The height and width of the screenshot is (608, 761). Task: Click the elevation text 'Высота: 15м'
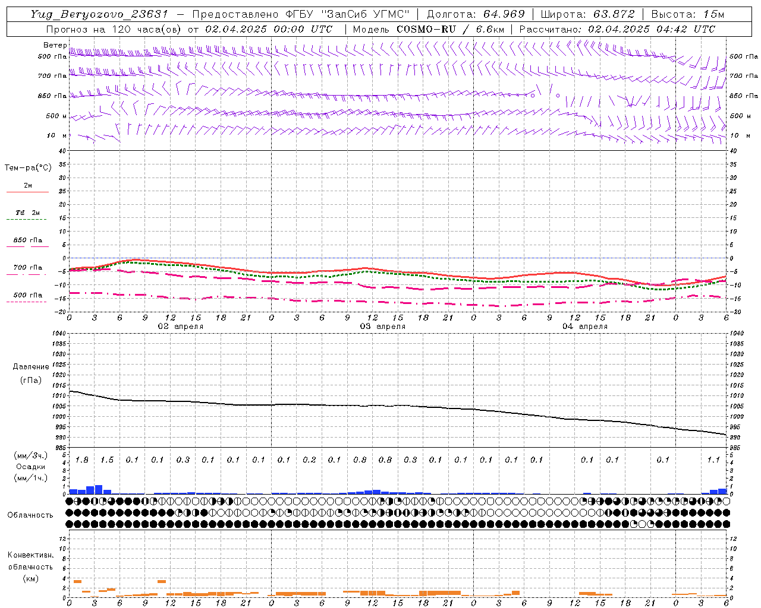click(688, 14)
